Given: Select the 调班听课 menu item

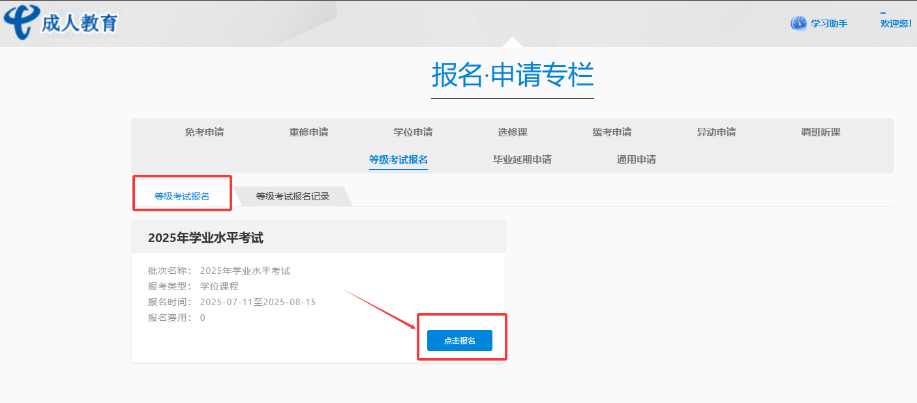Looking at the screenshot, I should click(x=820, y=132).
